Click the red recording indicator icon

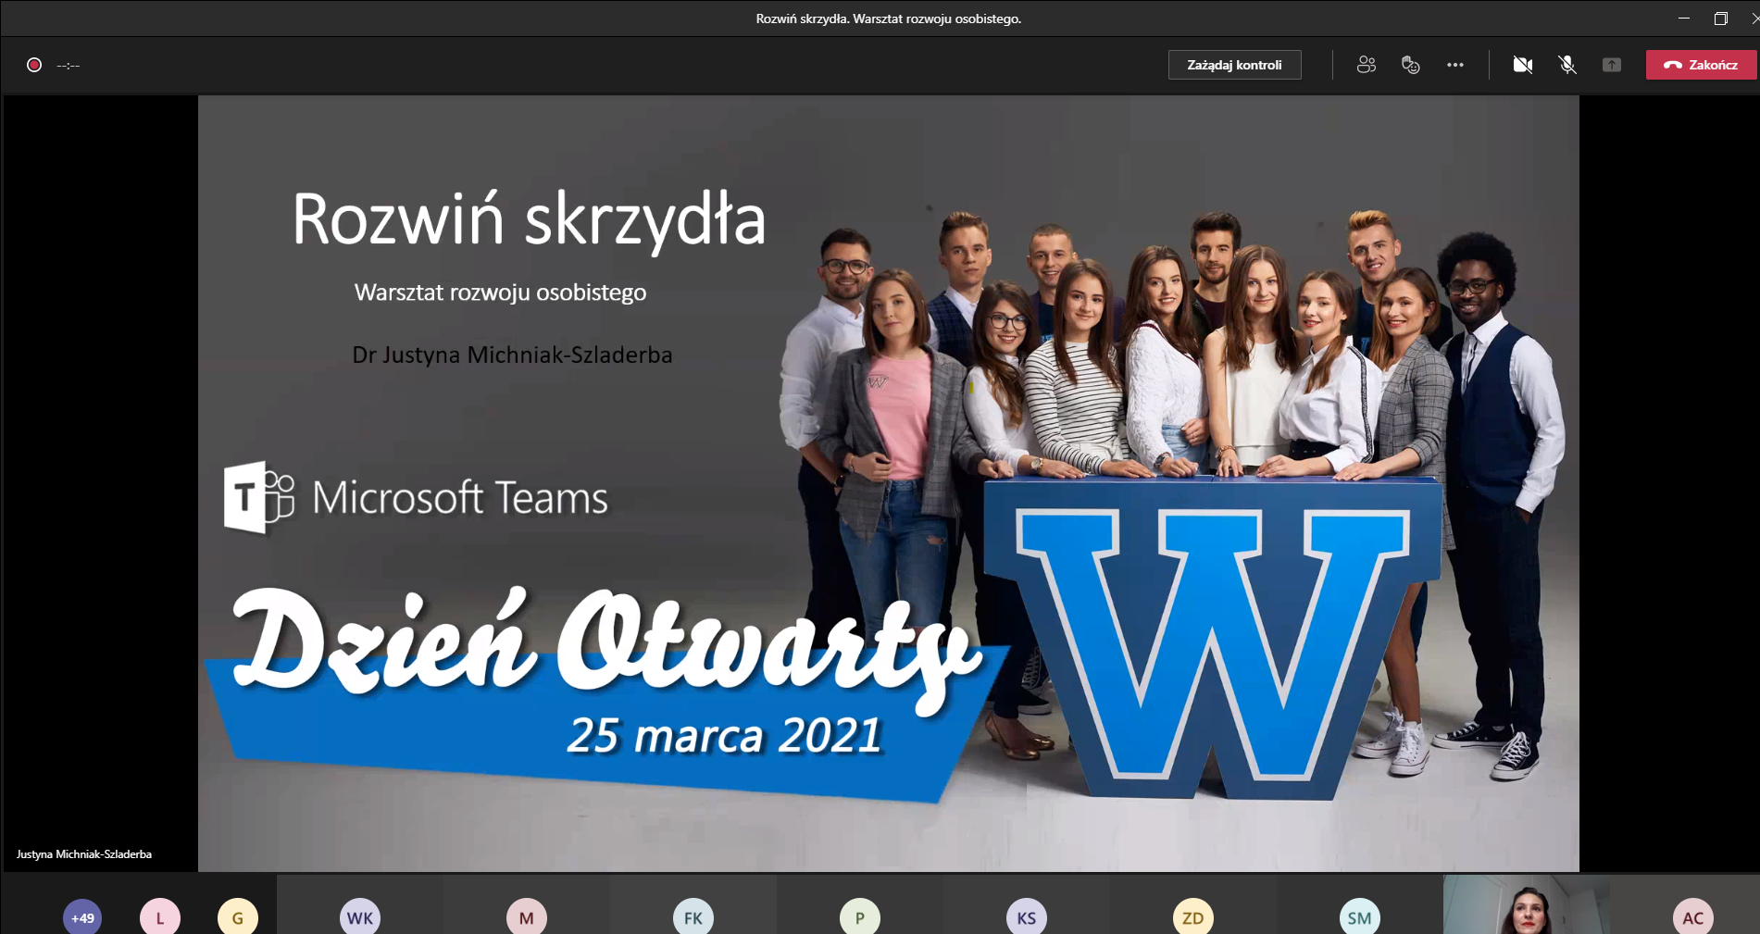(34, 65)
